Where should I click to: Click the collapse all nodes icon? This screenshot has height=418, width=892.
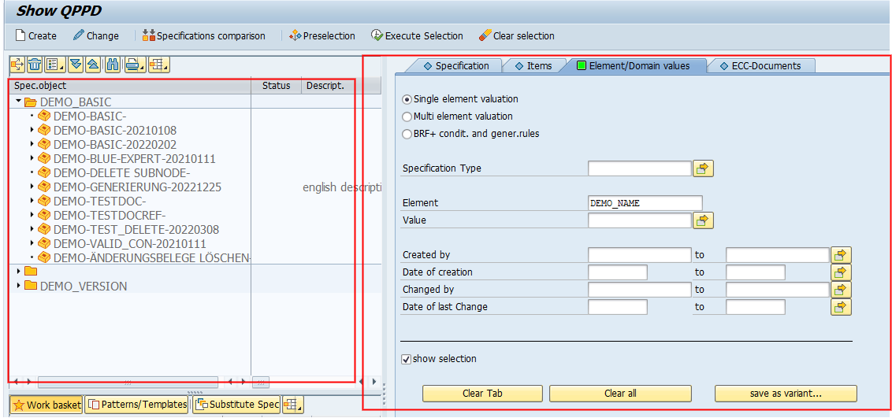[93, 65]
